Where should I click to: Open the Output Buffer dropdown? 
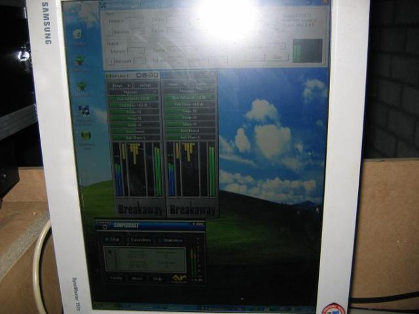(x=176, y=60)
